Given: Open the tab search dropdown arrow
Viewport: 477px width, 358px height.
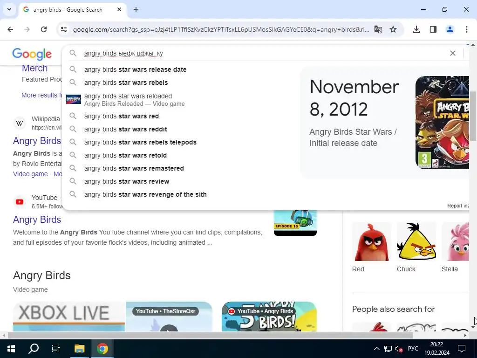Looking at the screenshot, I should click(9, 9).
